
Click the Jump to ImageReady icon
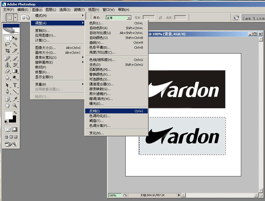[11, 144]
